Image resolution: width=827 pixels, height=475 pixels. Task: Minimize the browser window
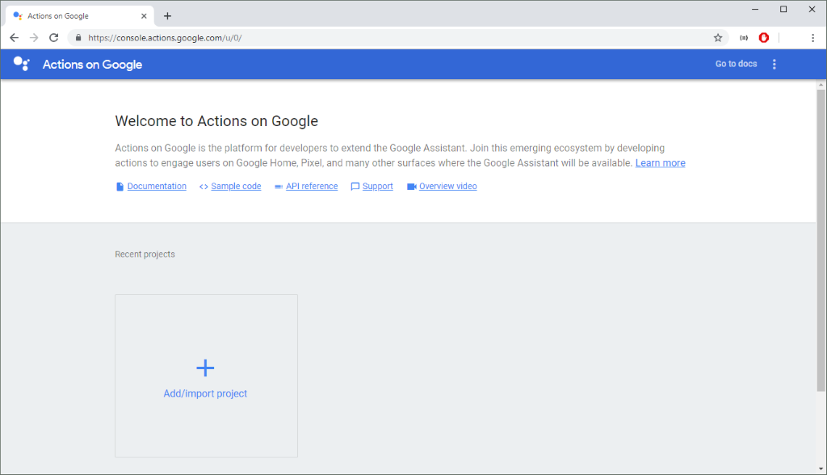pos(755,9)
